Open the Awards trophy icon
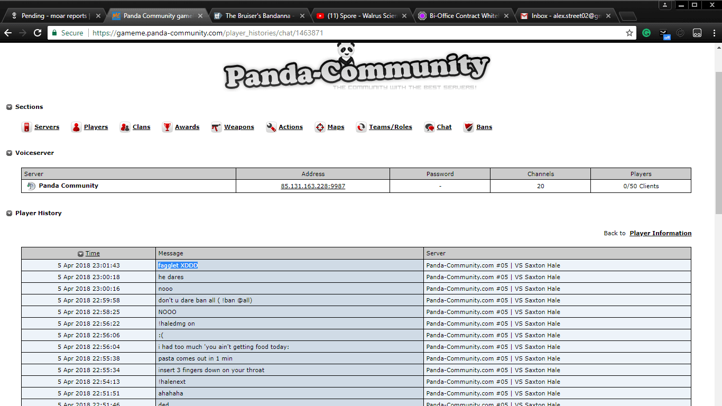The image size is (722, 406). pyautogui.click(x=167, y=127)
